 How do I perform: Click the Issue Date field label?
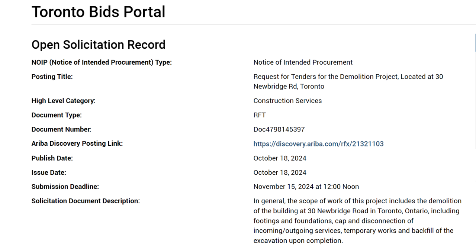pos(49,173)
